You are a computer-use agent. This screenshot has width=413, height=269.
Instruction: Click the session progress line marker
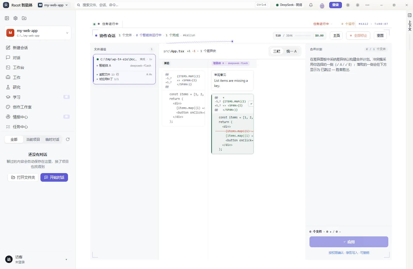click(x=232, y=41)
